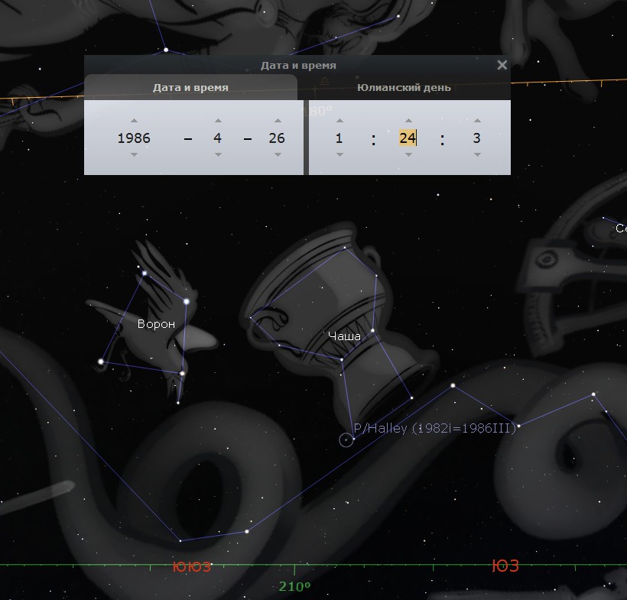Increase the month value 4
This screenshot has width=627, height=600.
click(218, 120)
